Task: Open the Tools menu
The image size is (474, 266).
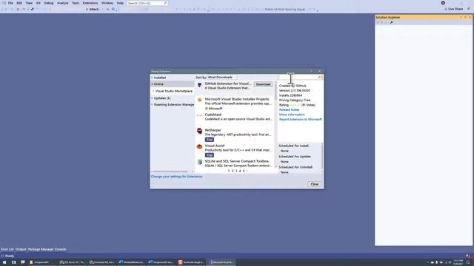Action: coord(76,3)
